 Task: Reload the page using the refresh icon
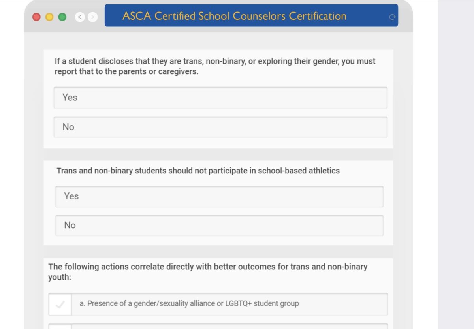(392, 17)
